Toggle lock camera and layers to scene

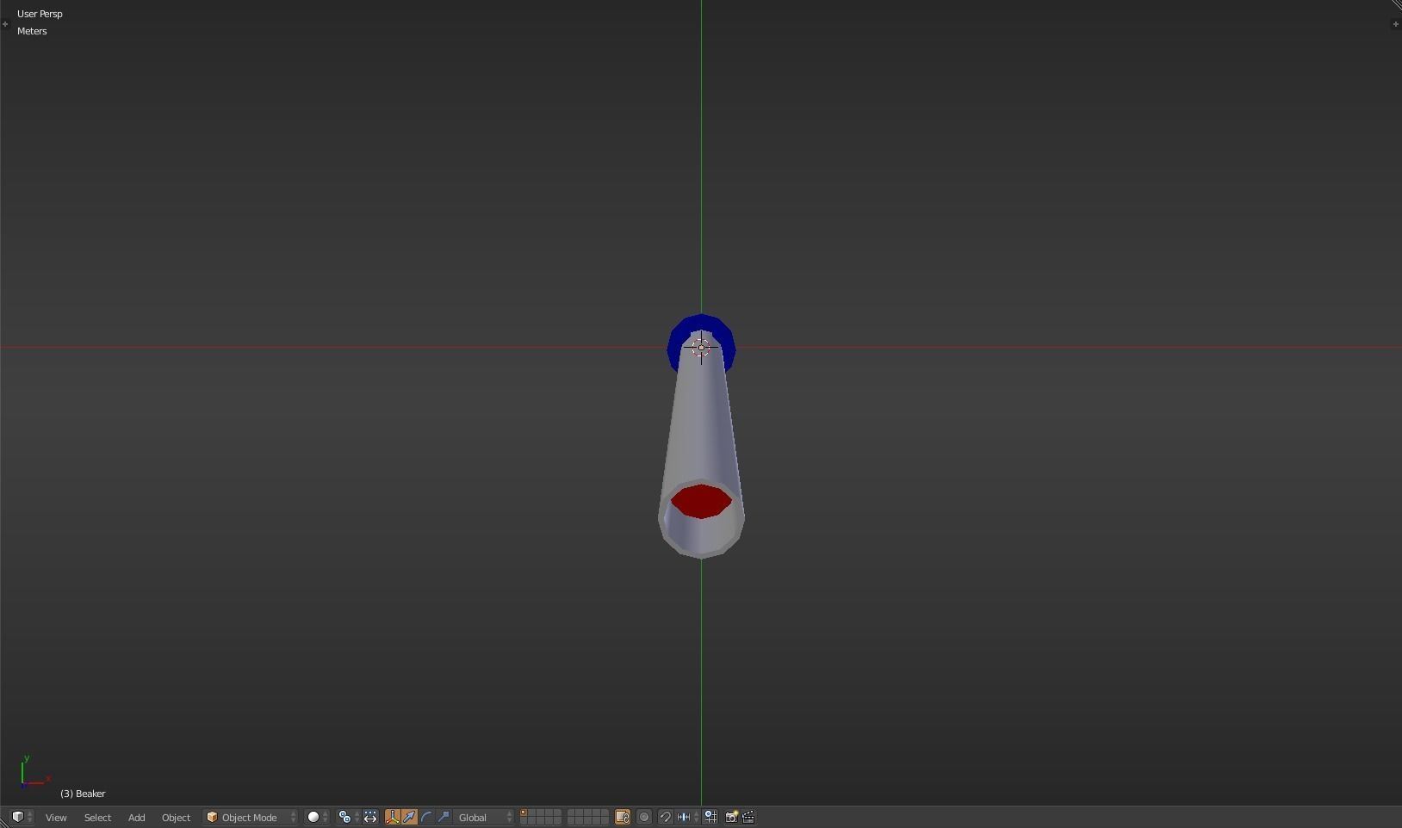pyautogui.click(x=623, y=817)
